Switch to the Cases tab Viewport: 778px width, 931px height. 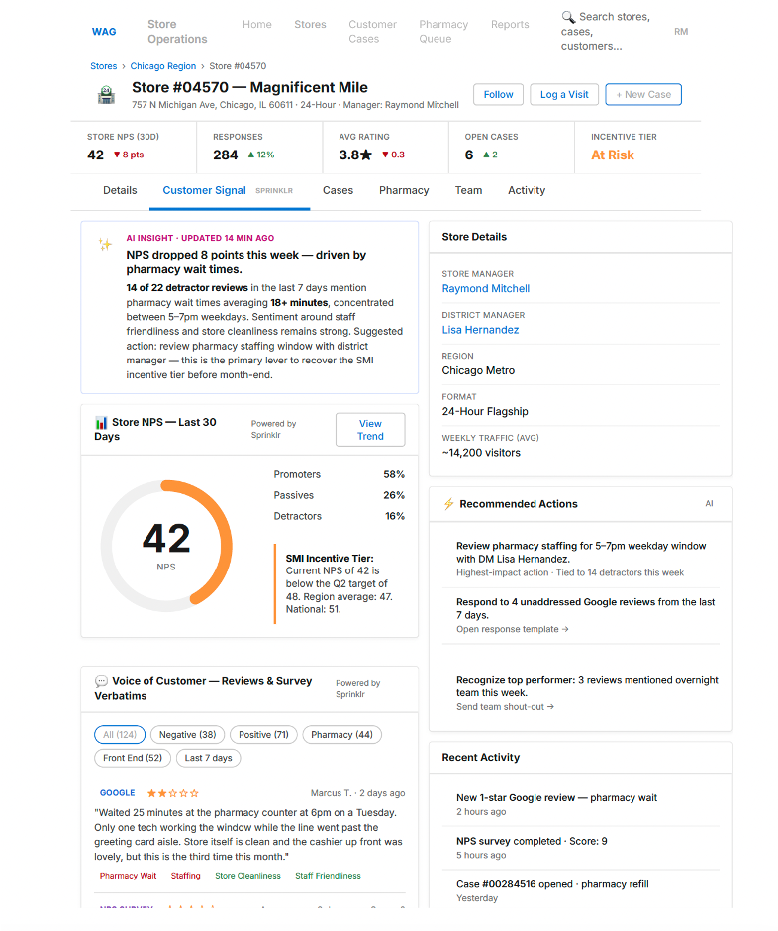(338, 190)
